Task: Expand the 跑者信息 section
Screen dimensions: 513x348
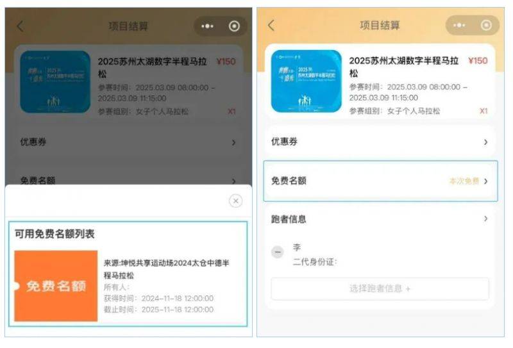Action: tap(380, 219)
